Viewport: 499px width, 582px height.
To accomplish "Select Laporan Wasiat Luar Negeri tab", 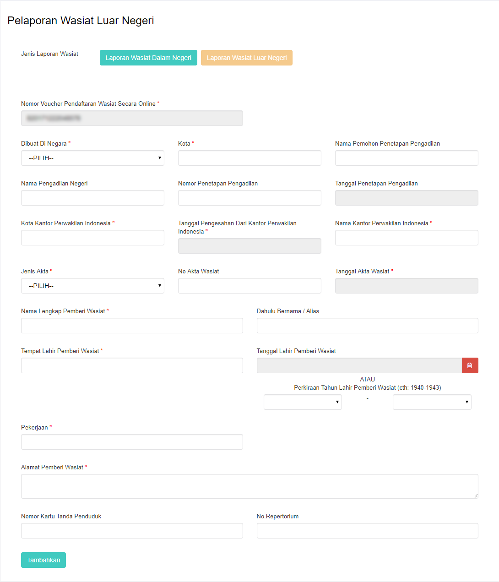I will [246, 58].
